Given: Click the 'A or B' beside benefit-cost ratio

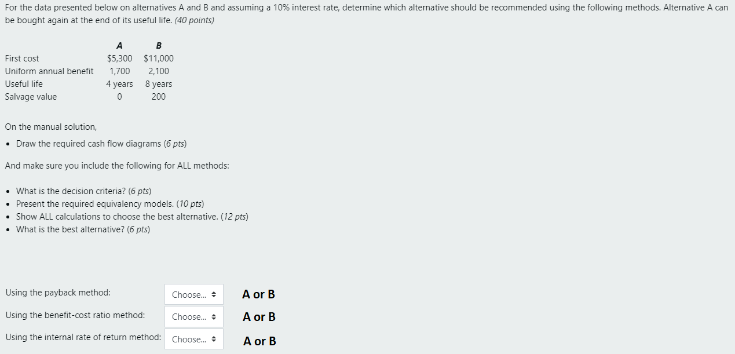Looking at the screenshot, I should click(258, 316).
